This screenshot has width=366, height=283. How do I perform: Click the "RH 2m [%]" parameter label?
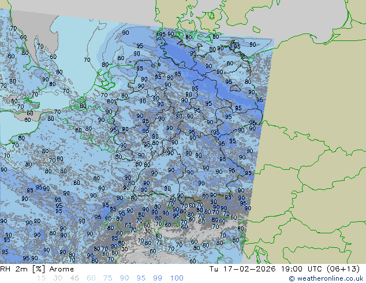[23, 269]
